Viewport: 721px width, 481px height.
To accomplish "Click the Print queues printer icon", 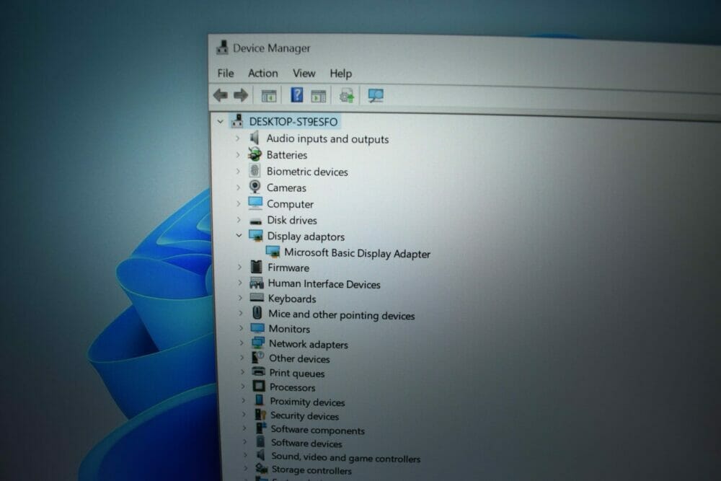I will (258, 371).
